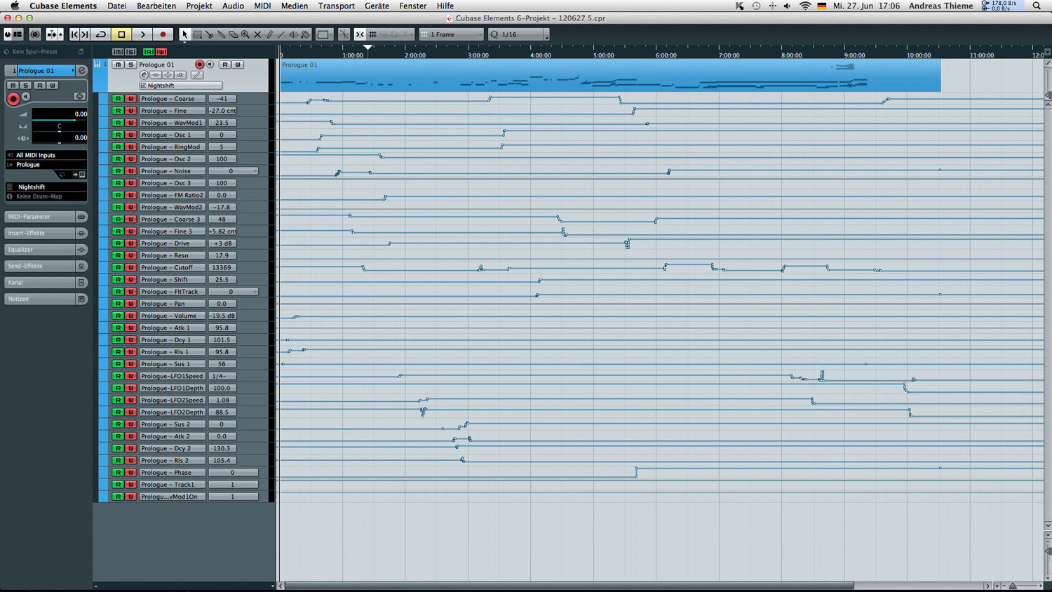Click the Prologue 01 MIDI part in timeline

coord(610,75)
